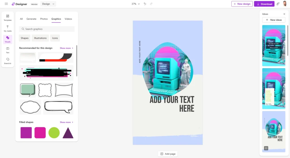290x158 pixels.
Task: Click the graphics panel scrollbar
Action: coord(76,61)
